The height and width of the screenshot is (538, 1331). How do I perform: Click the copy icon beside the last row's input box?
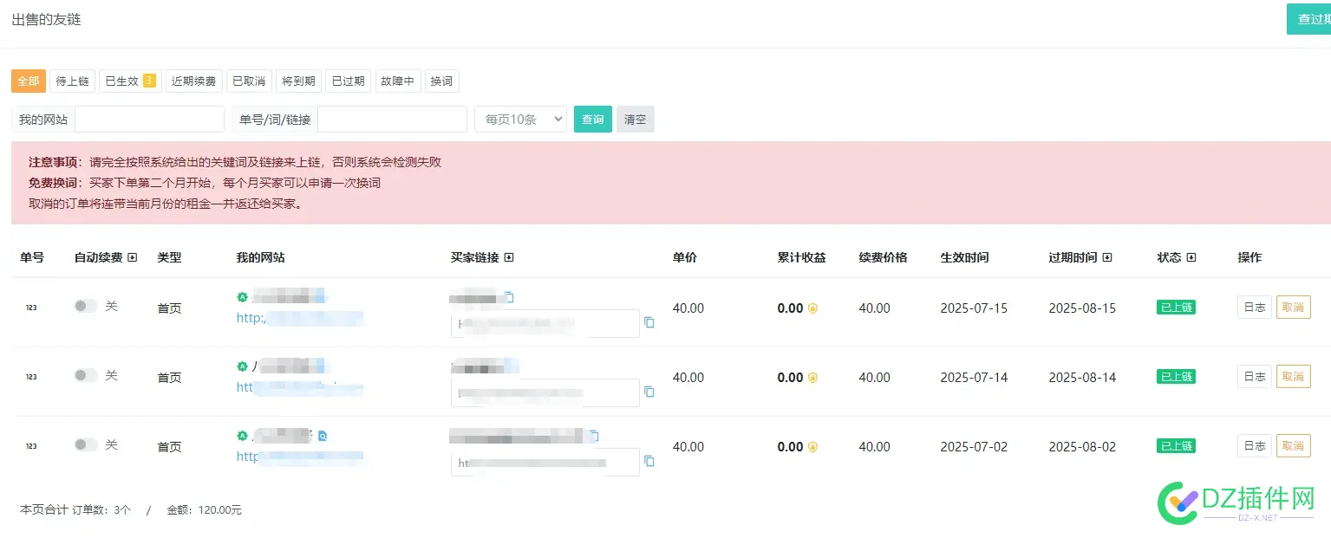click(x=649, y=462)
